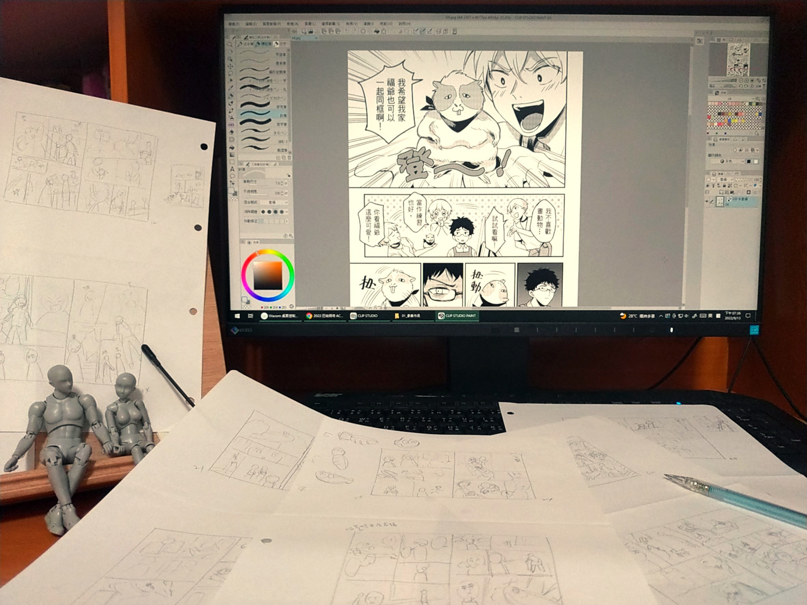Select the Text tool (A icon)

pyautogui.click(x=232, y=170)
